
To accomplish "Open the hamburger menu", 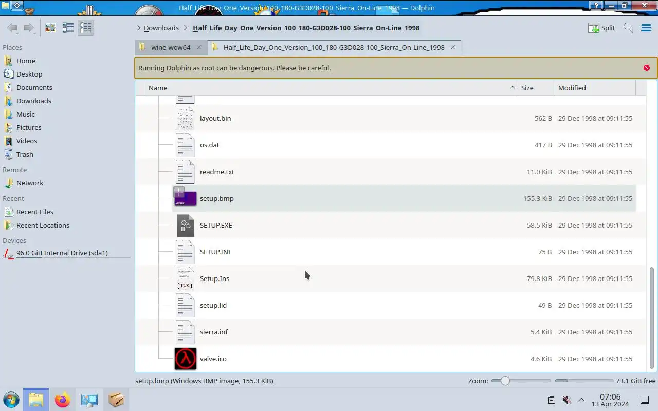I will click(x=646, y=28).
